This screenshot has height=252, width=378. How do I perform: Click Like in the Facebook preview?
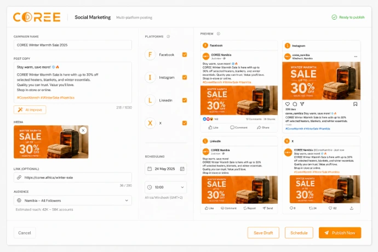pos(213,127)
